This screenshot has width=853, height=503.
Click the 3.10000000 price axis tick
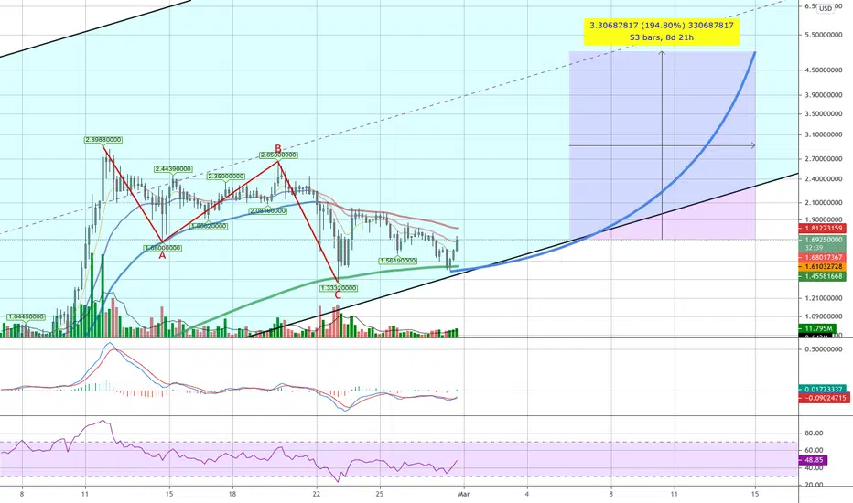point(824,134)
